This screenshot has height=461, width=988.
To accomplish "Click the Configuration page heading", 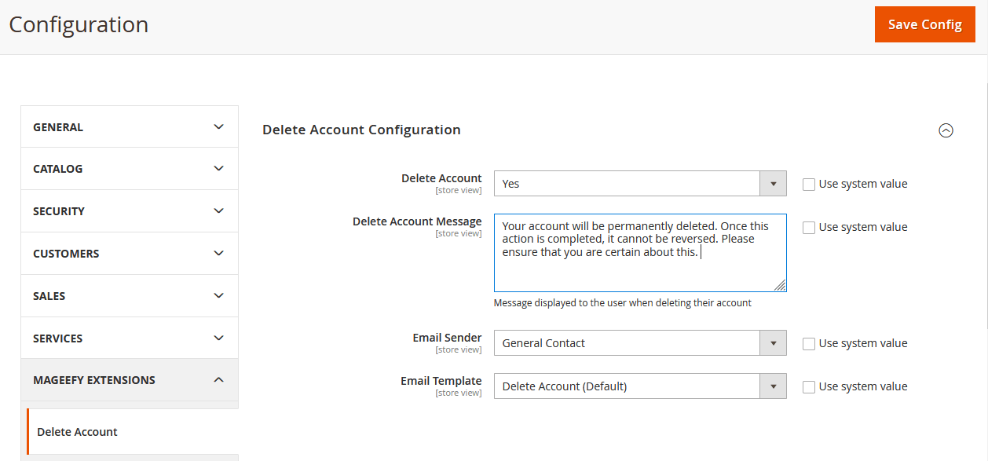I will pos(78,24).
